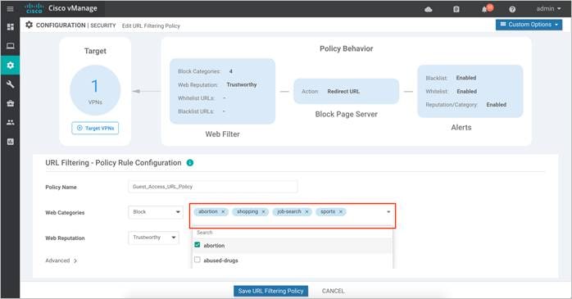This screenshot has height=299, width=572.
Task: Click the category Search field
Action: (x=293, y=233)
